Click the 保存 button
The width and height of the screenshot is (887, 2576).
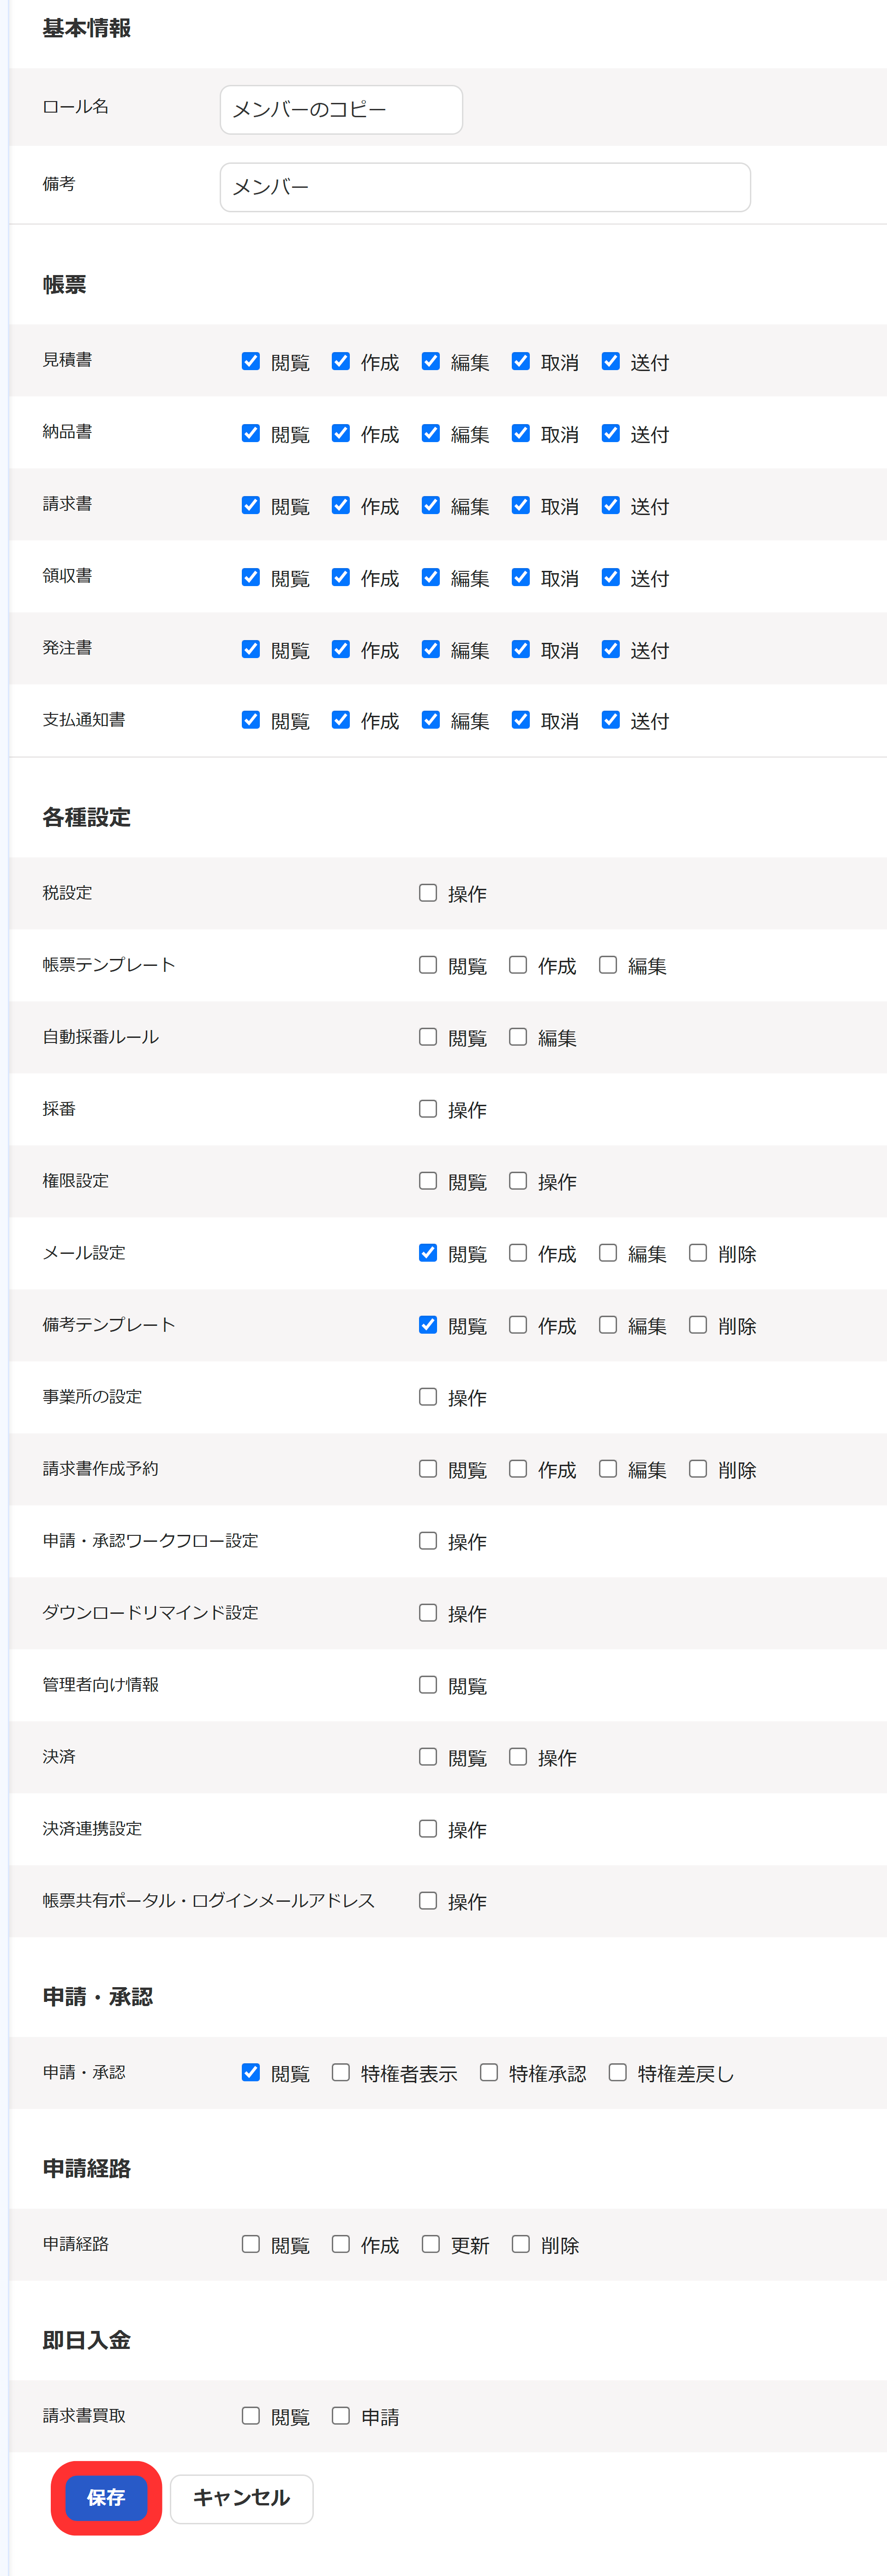point(106,2498)
